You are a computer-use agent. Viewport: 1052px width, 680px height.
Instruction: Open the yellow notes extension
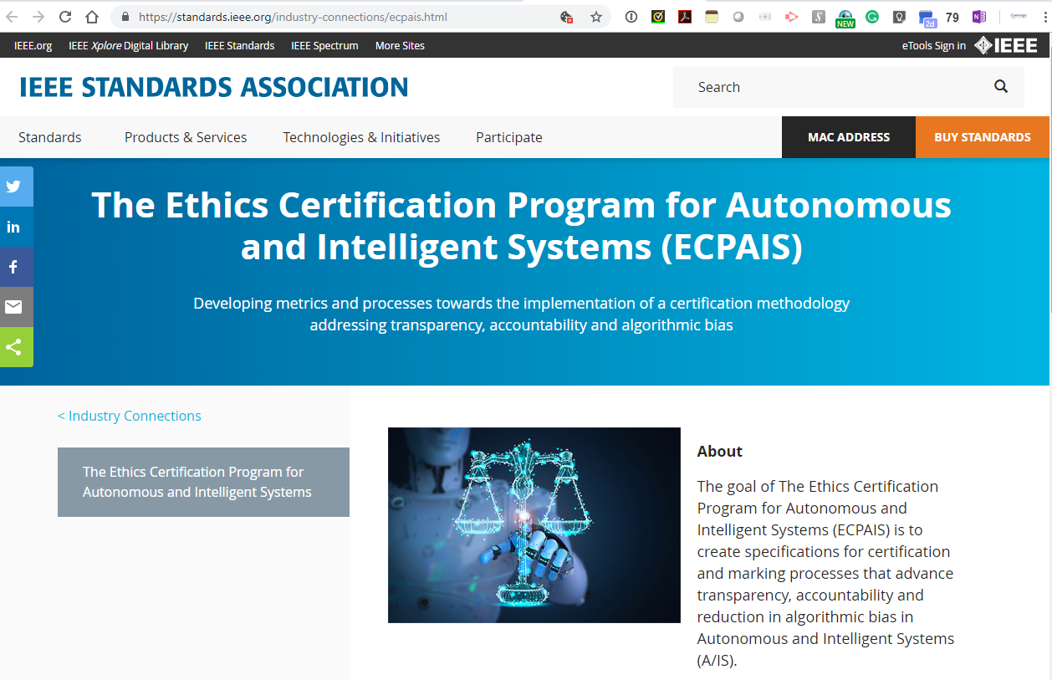pyautogui.click(x=712, y=17)
